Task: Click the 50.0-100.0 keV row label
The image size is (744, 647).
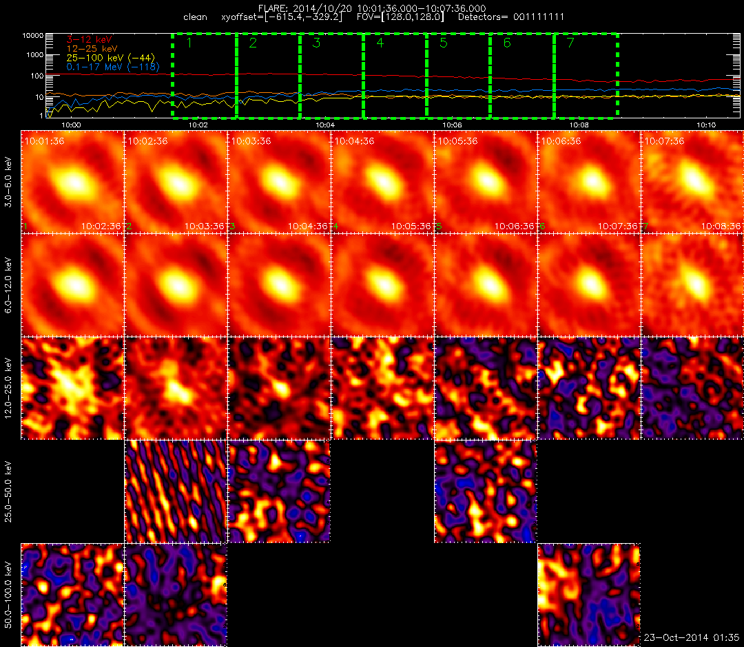Action: [x=8, y=595]
